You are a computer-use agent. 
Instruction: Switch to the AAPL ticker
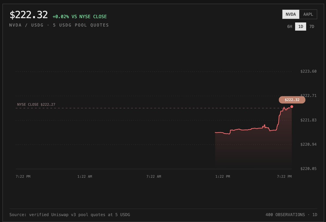308,14
